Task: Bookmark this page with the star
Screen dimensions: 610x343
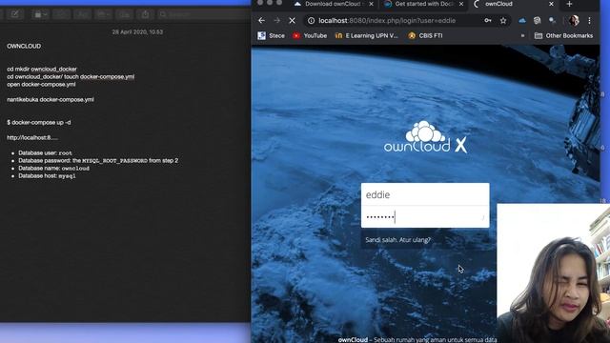Action: [x=503, y=21]
